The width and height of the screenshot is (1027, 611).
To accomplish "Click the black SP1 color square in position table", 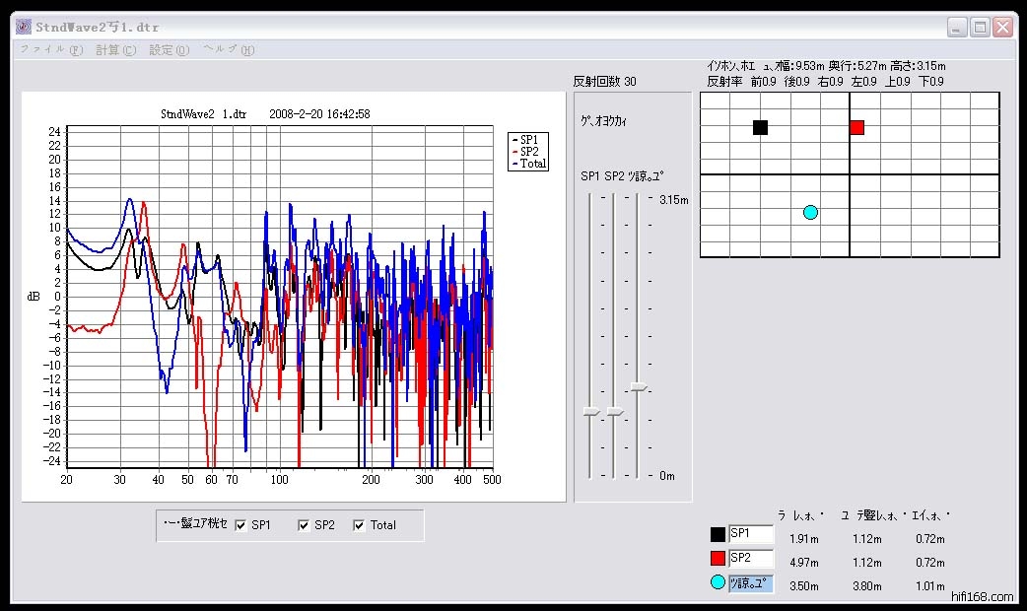I will 718,535.
